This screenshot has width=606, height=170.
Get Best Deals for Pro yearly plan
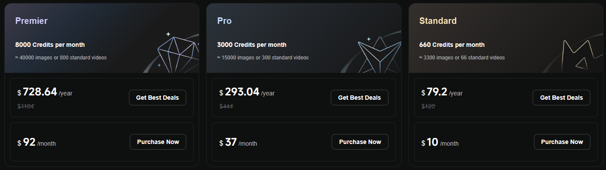359,98
